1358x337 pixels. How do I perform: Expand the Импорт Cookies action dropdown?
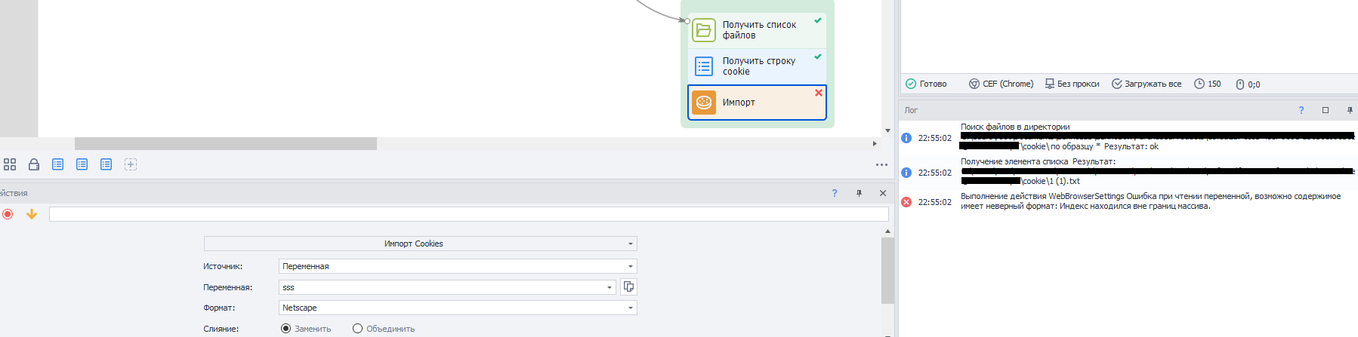[421, 244]
